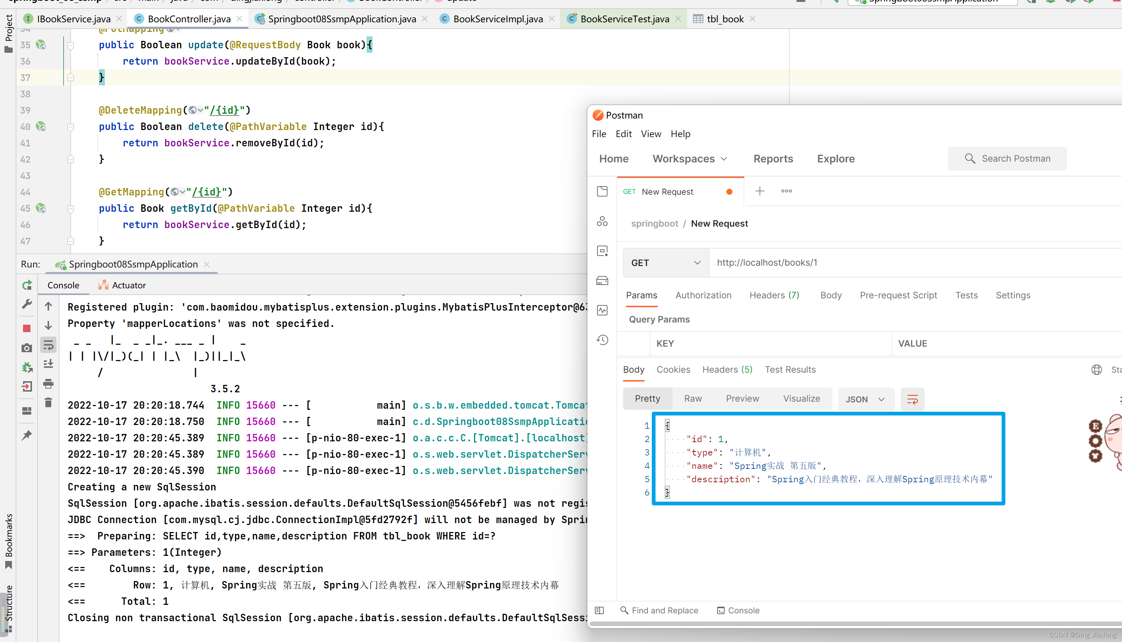The image size is (1122, 642).
Task: Collapse the delete method fold marker line 40
Action: [x=71, y=127]
